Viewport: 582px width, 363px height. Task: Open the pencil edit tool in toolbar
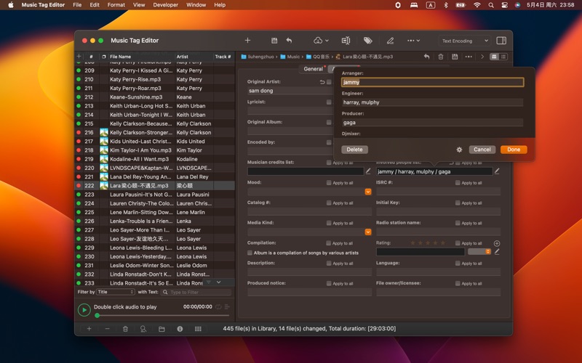pos(390,41)
